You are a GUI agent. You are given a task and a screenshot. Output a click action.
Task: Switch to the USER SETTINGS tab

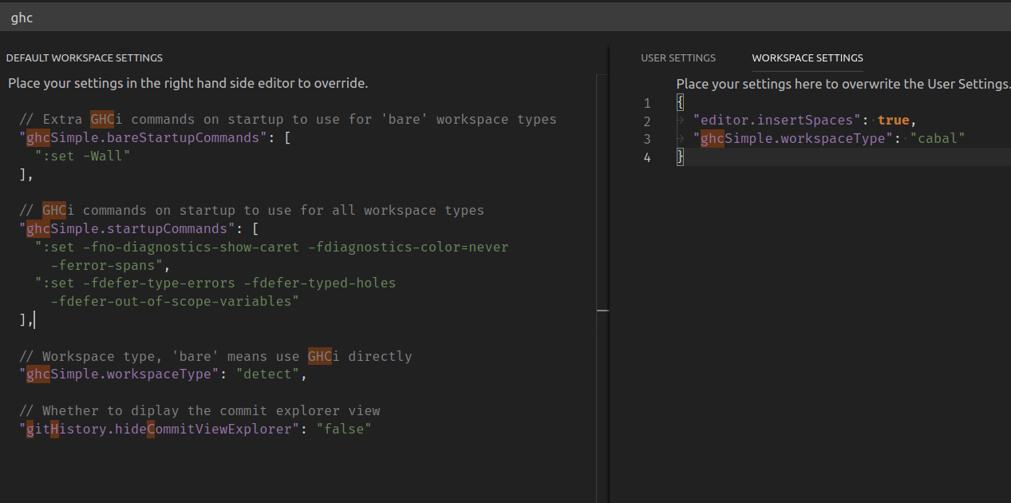pyautogui.click(x=678, y=57)
